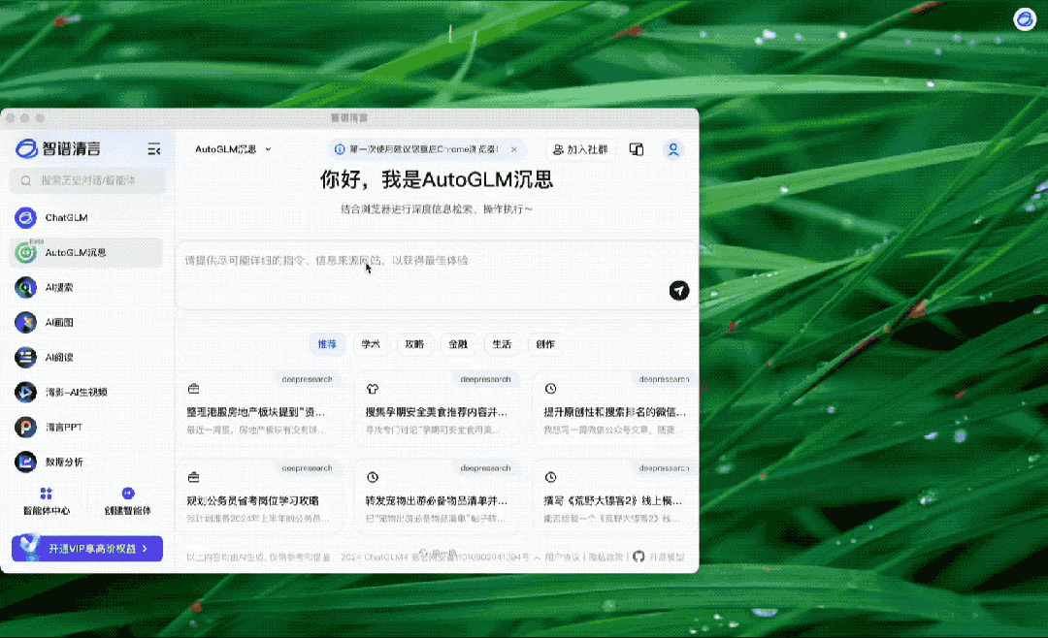Open the 提升原创性和搜索排名 suggestion card

click(615, 407)
